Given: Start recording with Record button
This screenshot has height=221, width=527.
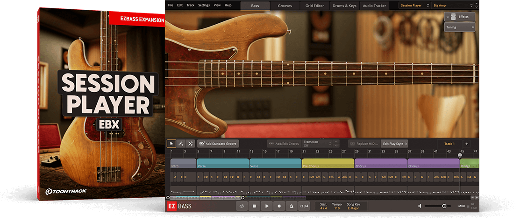Looking at the screenshot, I should (x=279, y=206).
